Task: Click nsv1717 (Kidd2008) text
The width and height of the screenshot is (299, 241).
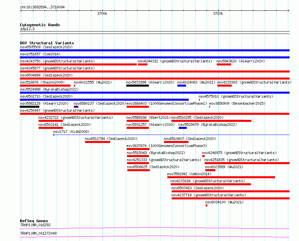Action: (71, 132)
